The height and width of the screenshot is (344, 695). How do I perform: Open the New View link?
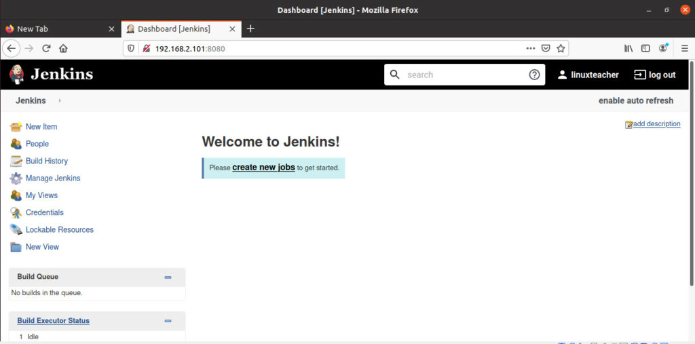[x=42, y=247]
